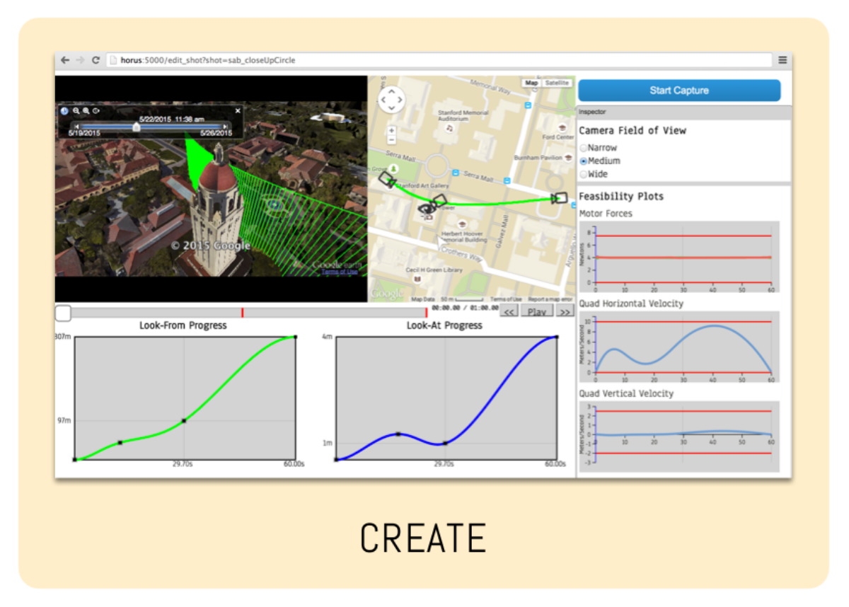Switch to the Map view tab
Image resolution: width=849 pixels, height=607 pixels.
(x=531, y=83)
